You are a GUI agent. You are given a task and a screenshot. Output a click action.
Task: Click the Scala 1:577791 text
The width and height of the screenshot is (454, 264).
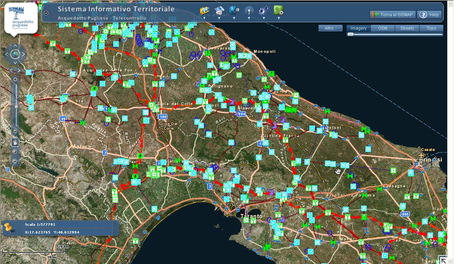[x=40, y=224]
